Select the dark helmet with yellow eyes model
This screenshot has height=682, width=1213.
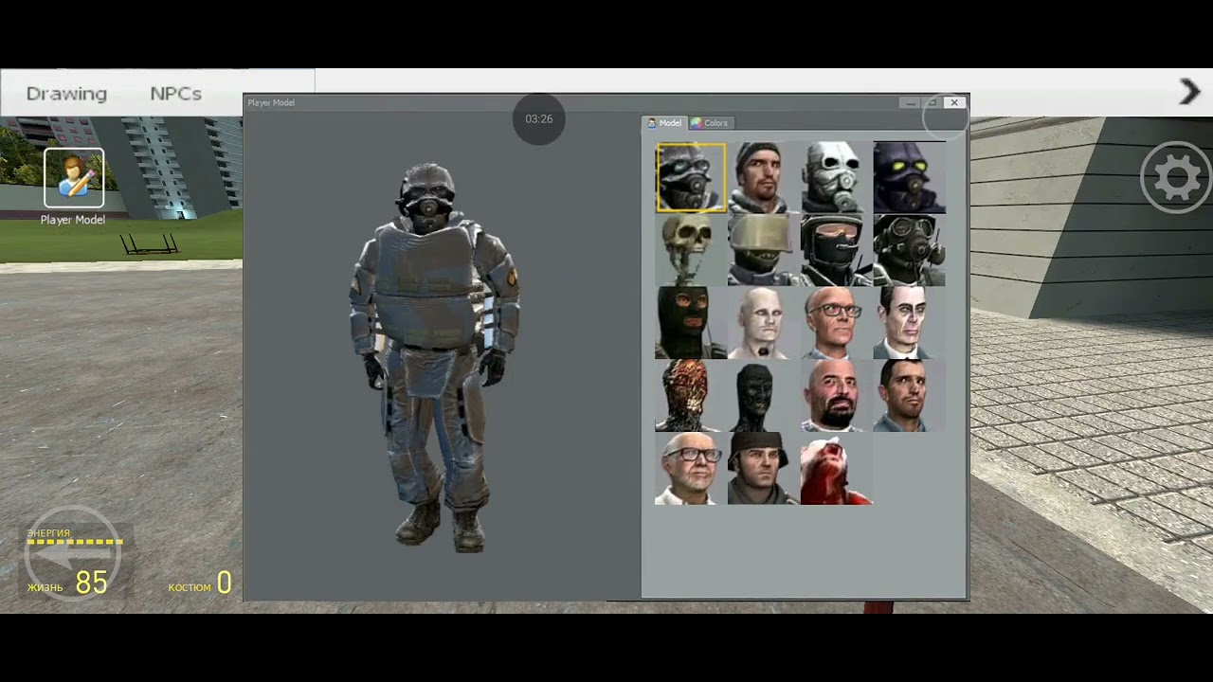tap(910, 177)
